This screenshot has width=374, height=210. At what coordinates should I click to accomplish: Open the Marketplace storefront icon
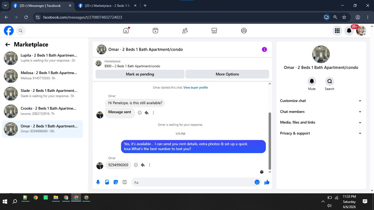214,31
